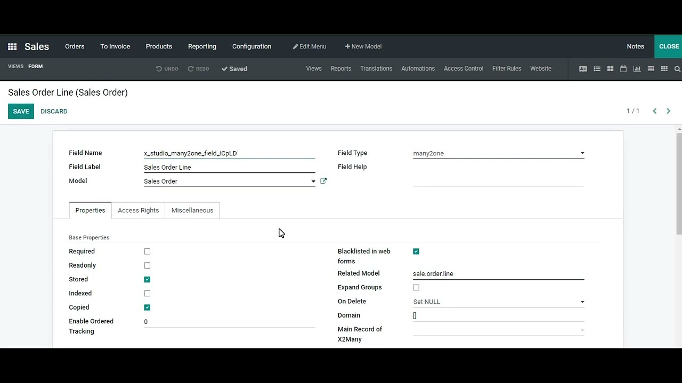Select the Properties tab
This screenshot has width=682, height=383.
click(90, 211)
